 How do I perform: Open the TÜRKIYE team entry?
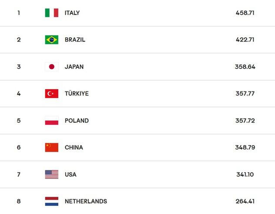point(76,94)
